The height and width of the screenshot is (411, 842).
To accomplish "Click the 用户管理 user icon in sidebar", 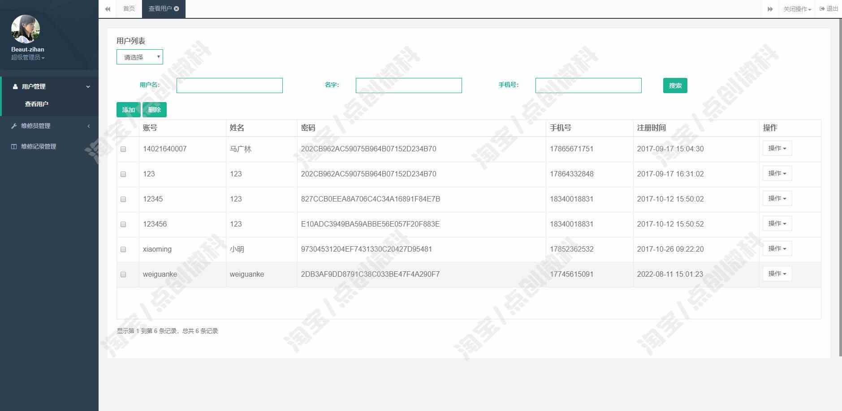I will [x=15, y=86].
